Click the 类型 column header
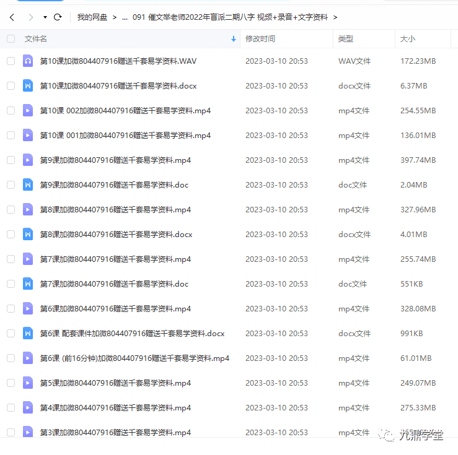The width and height of the screenshot is (458, 455). click(345, 39)
